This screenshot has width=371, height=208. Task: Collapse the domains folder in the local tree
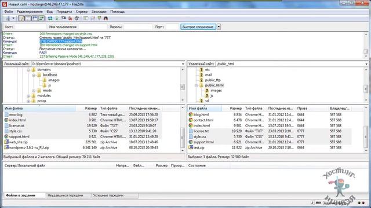tap(28, 70)
